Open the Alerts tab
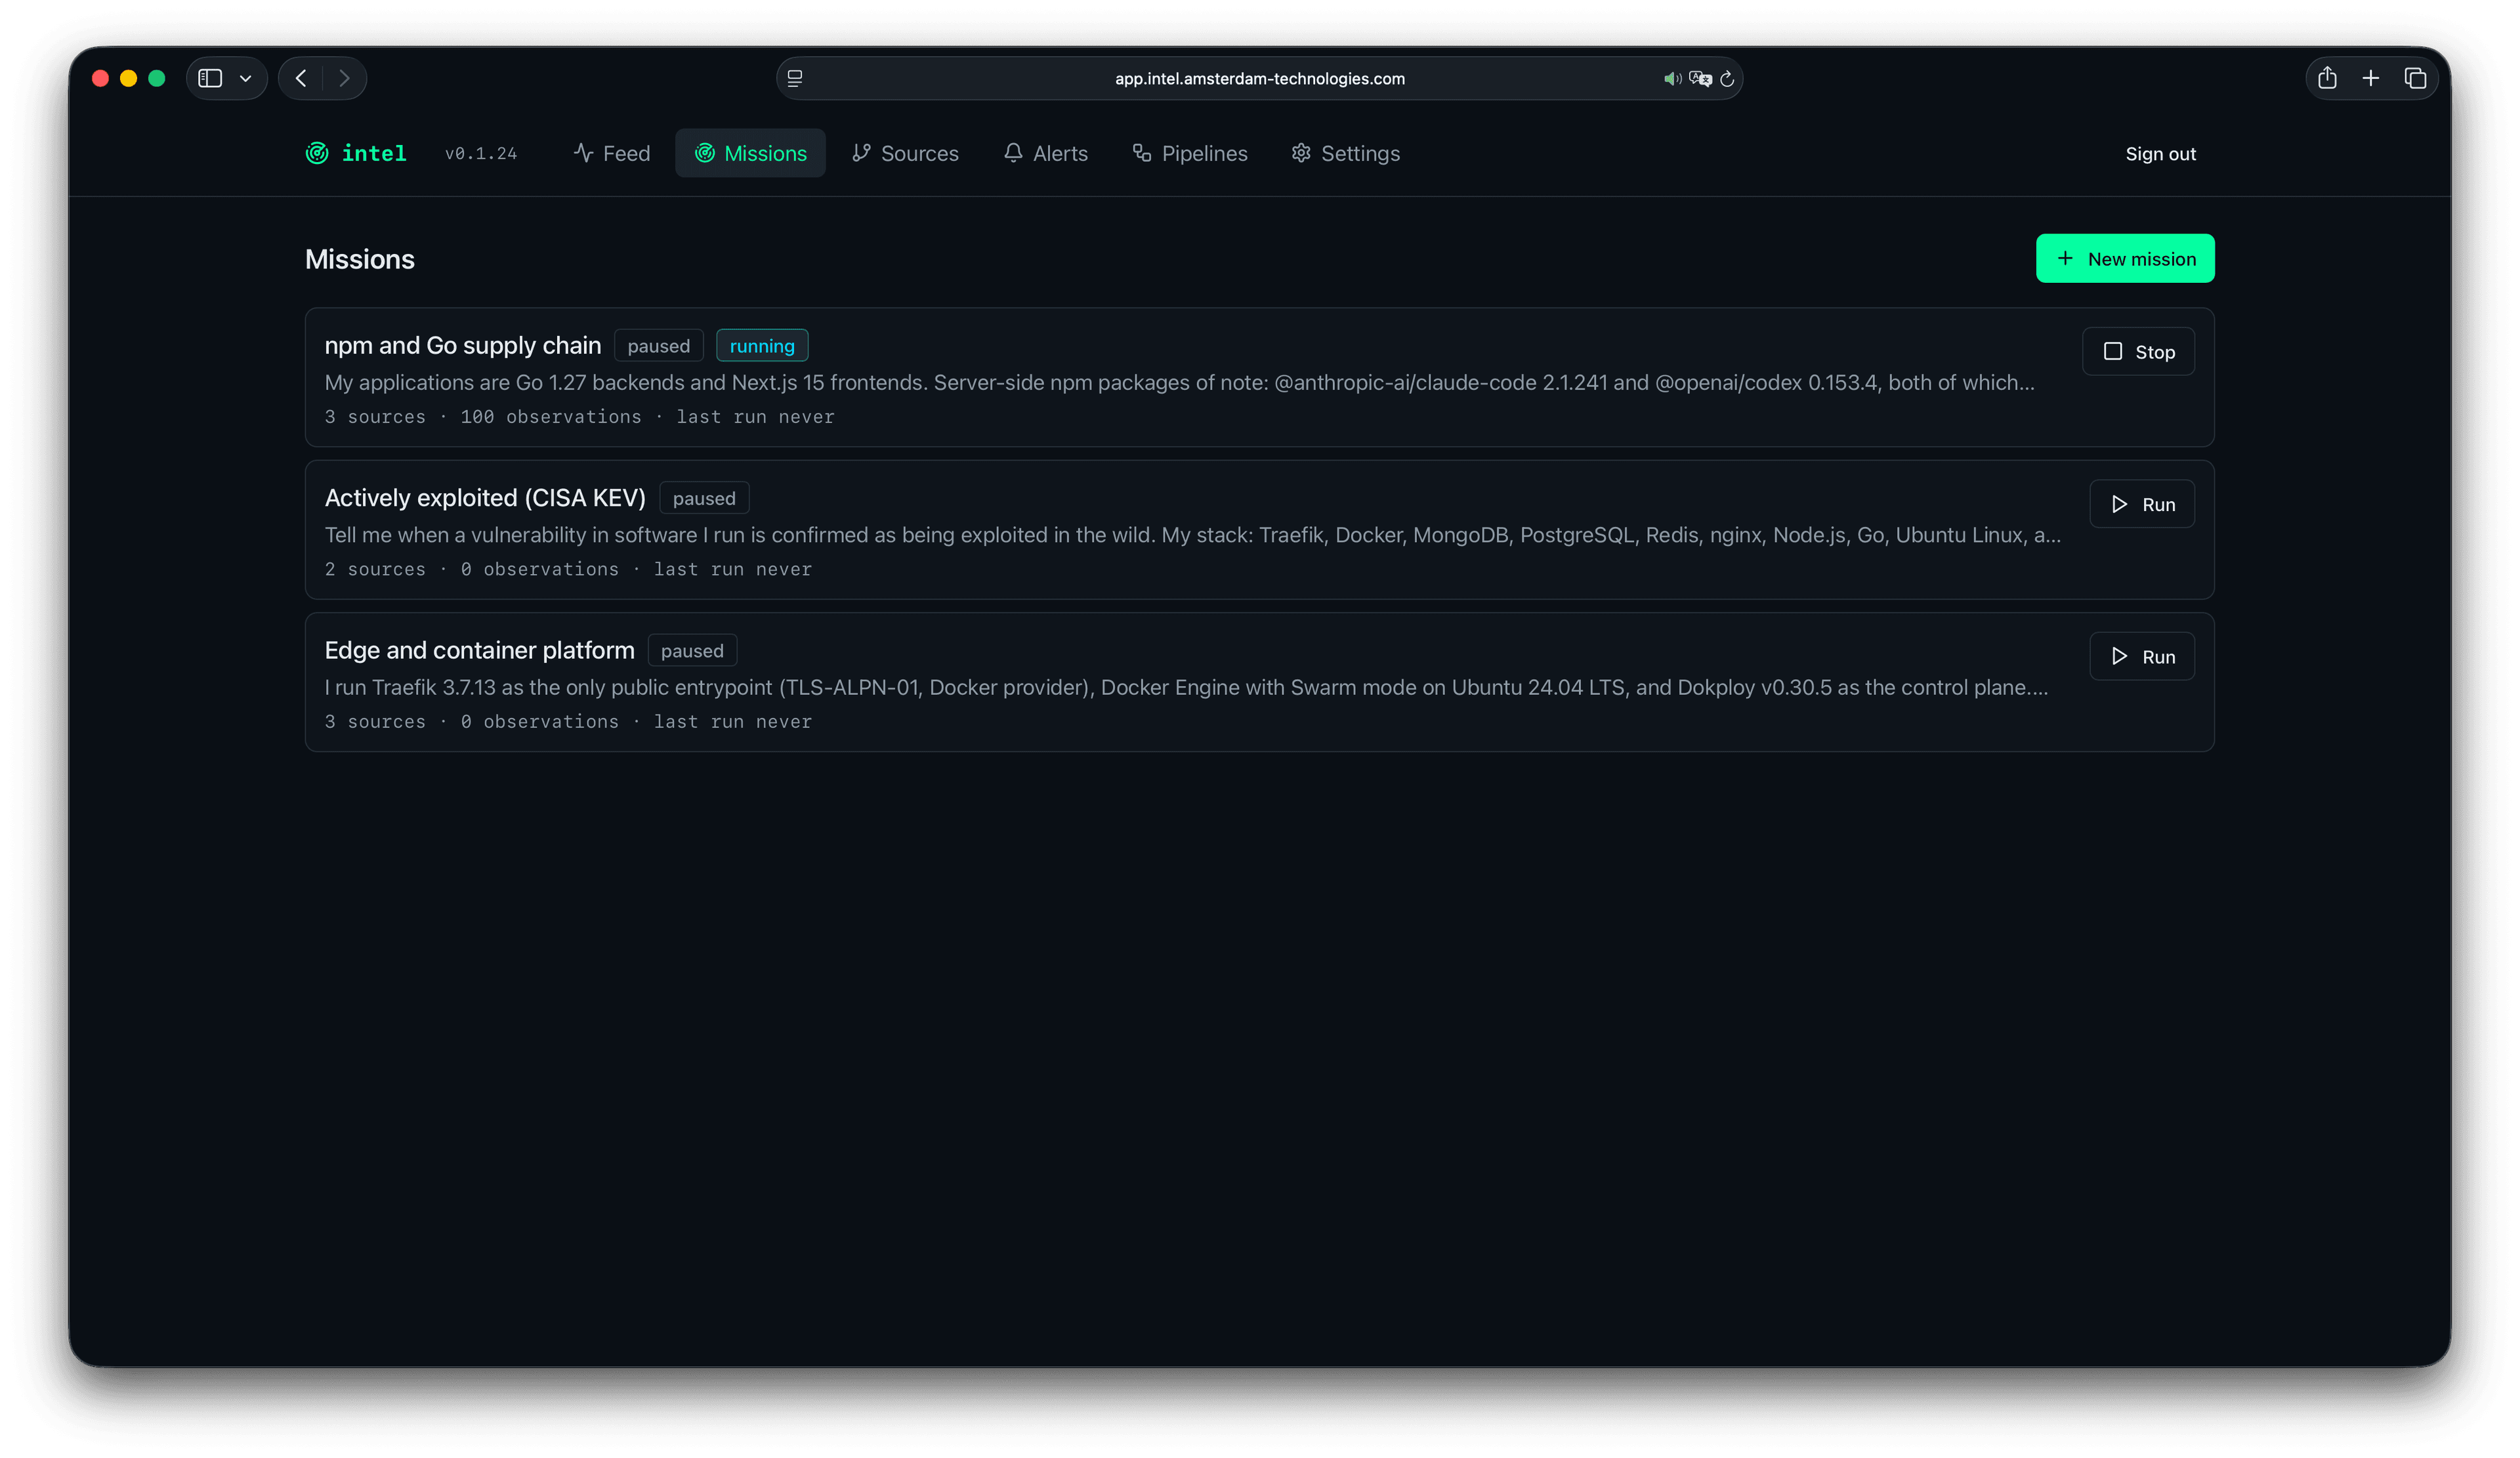The image size is (2520, 1458). (x=1045, y=153)
